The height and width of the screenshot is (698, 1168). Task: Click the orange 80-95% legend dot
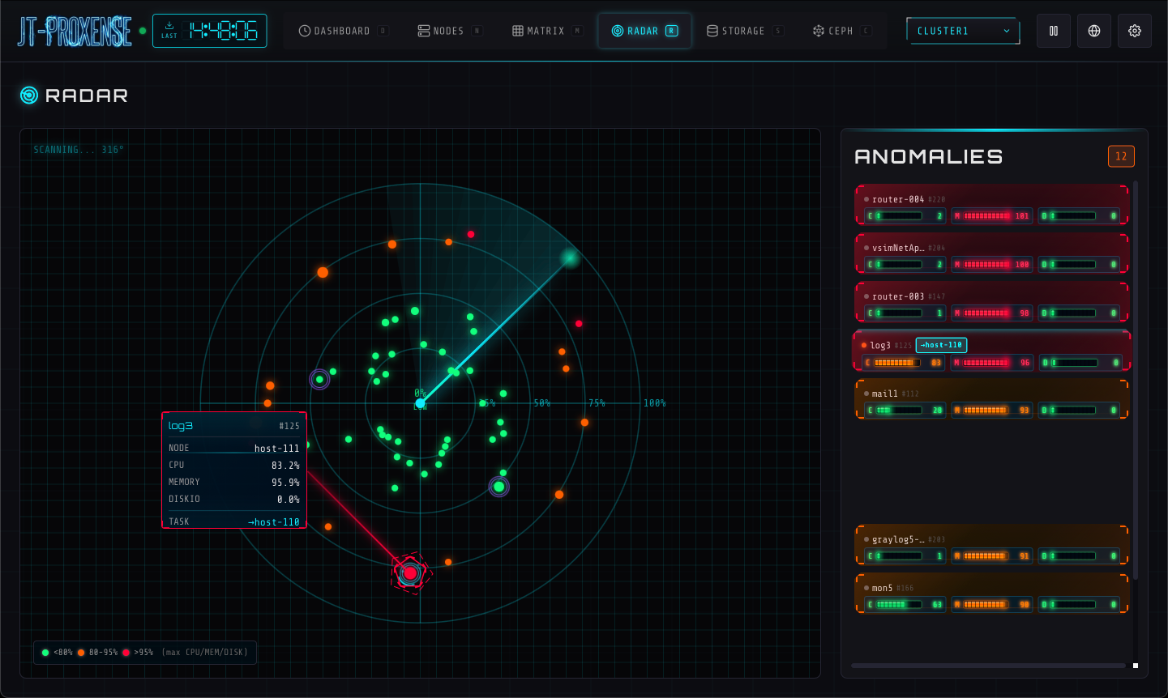click(81, 653)
